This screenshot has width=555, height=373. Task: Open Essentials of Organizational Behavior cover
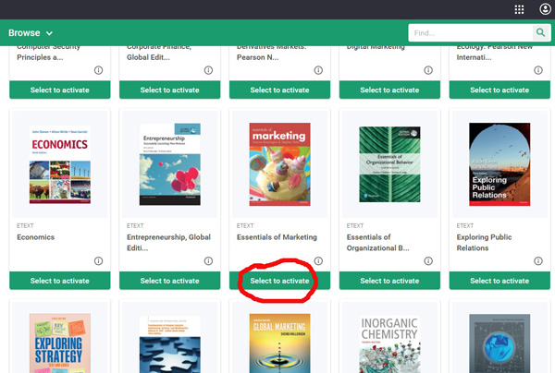[x=389, y=164]
